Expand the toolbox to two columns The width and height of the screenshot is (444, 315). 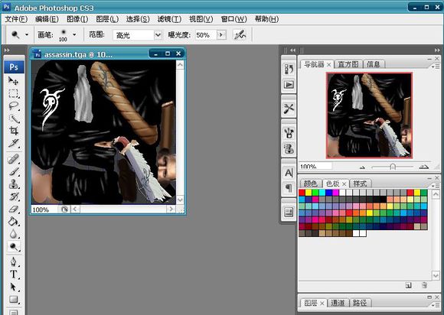(x=7, y=50)
